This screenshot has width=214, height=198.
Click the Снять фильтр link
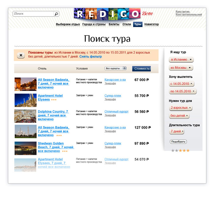point(90,56)
